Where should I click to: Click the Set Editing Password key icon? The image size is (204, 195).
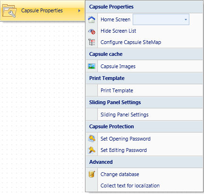click(x=92, y=150)
